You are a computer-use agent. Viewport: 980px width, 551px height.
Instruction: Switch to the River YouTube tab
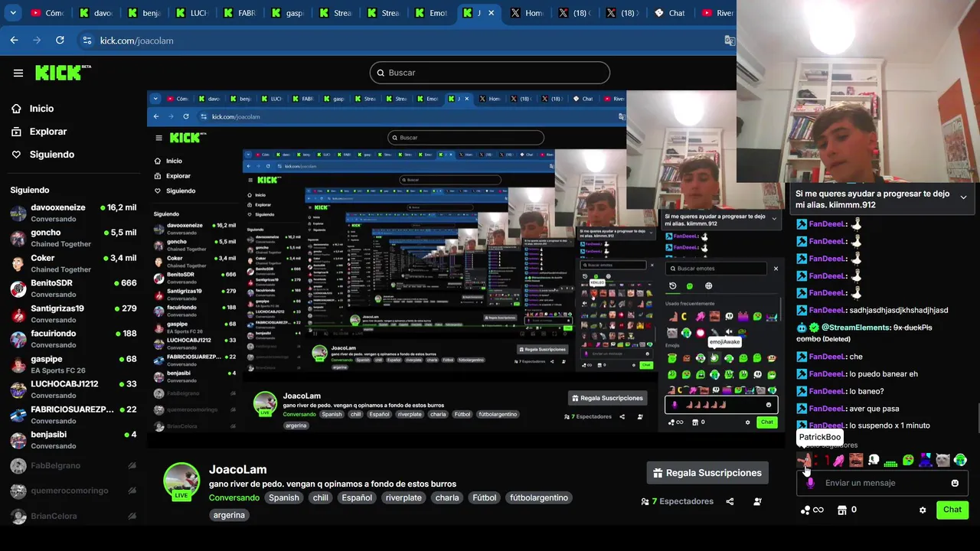(717, 13)
